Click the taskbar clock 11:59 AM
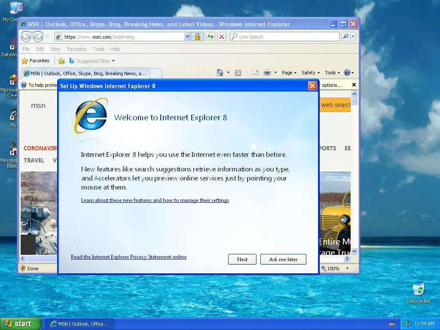The width and height of the screenshot is (440, 330). (424, 324)
